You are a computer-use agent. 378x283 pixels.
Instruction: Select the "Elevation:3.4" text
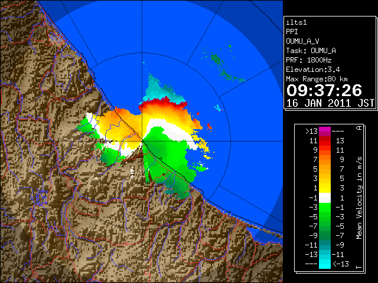tap(313, 70)
